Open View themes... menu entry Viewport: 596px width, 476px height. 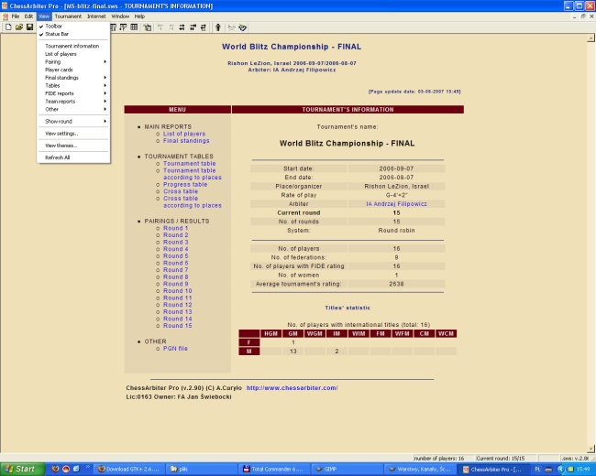click(x=73, y=146)
